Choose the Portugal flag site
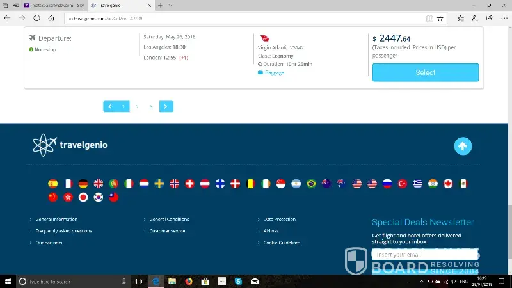 [x=114, y=184]
